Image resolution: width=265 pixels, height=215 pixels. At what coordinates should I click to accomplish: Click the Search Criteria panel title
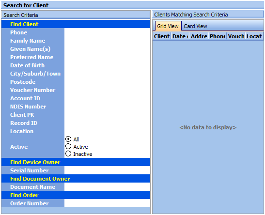(x=21, y=15)
